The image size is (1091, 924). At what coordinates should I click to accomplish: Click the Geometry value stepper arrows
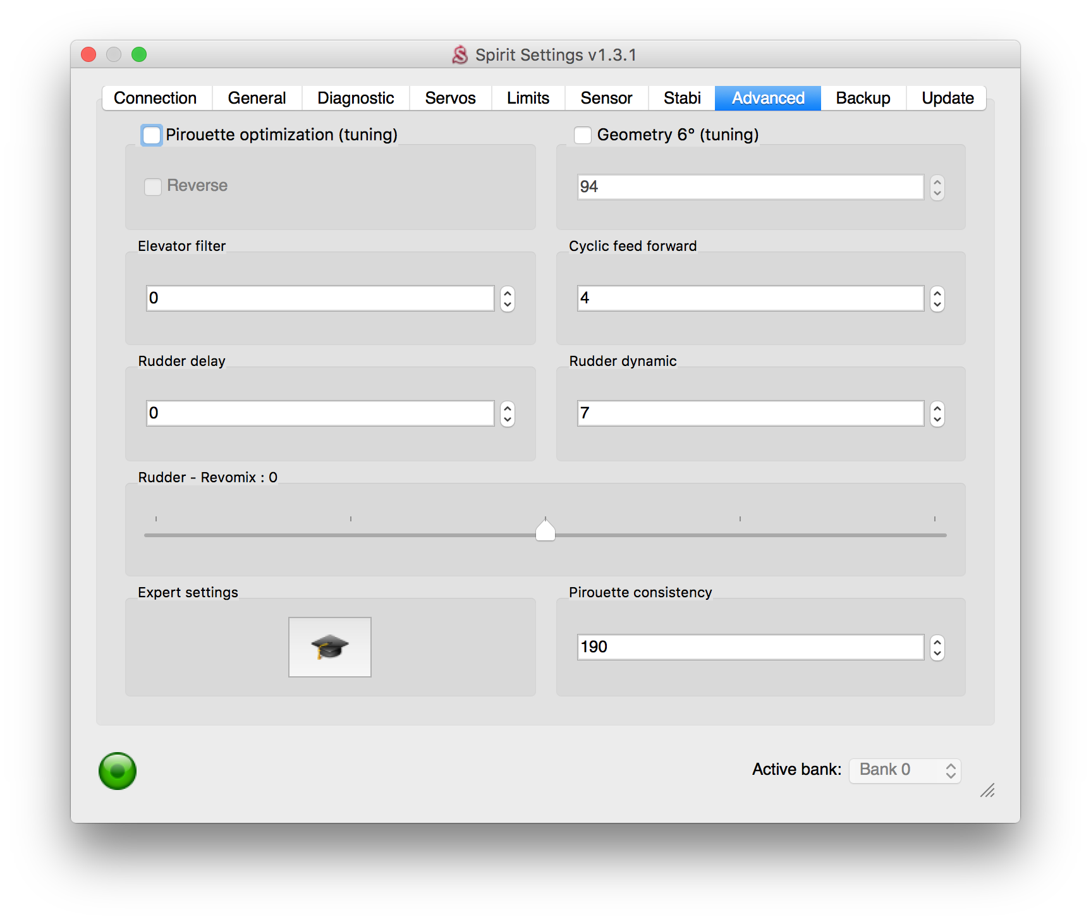937,187
